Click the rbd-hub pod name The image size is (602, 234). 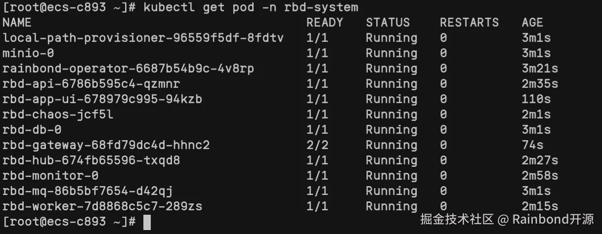coord(91,160)
